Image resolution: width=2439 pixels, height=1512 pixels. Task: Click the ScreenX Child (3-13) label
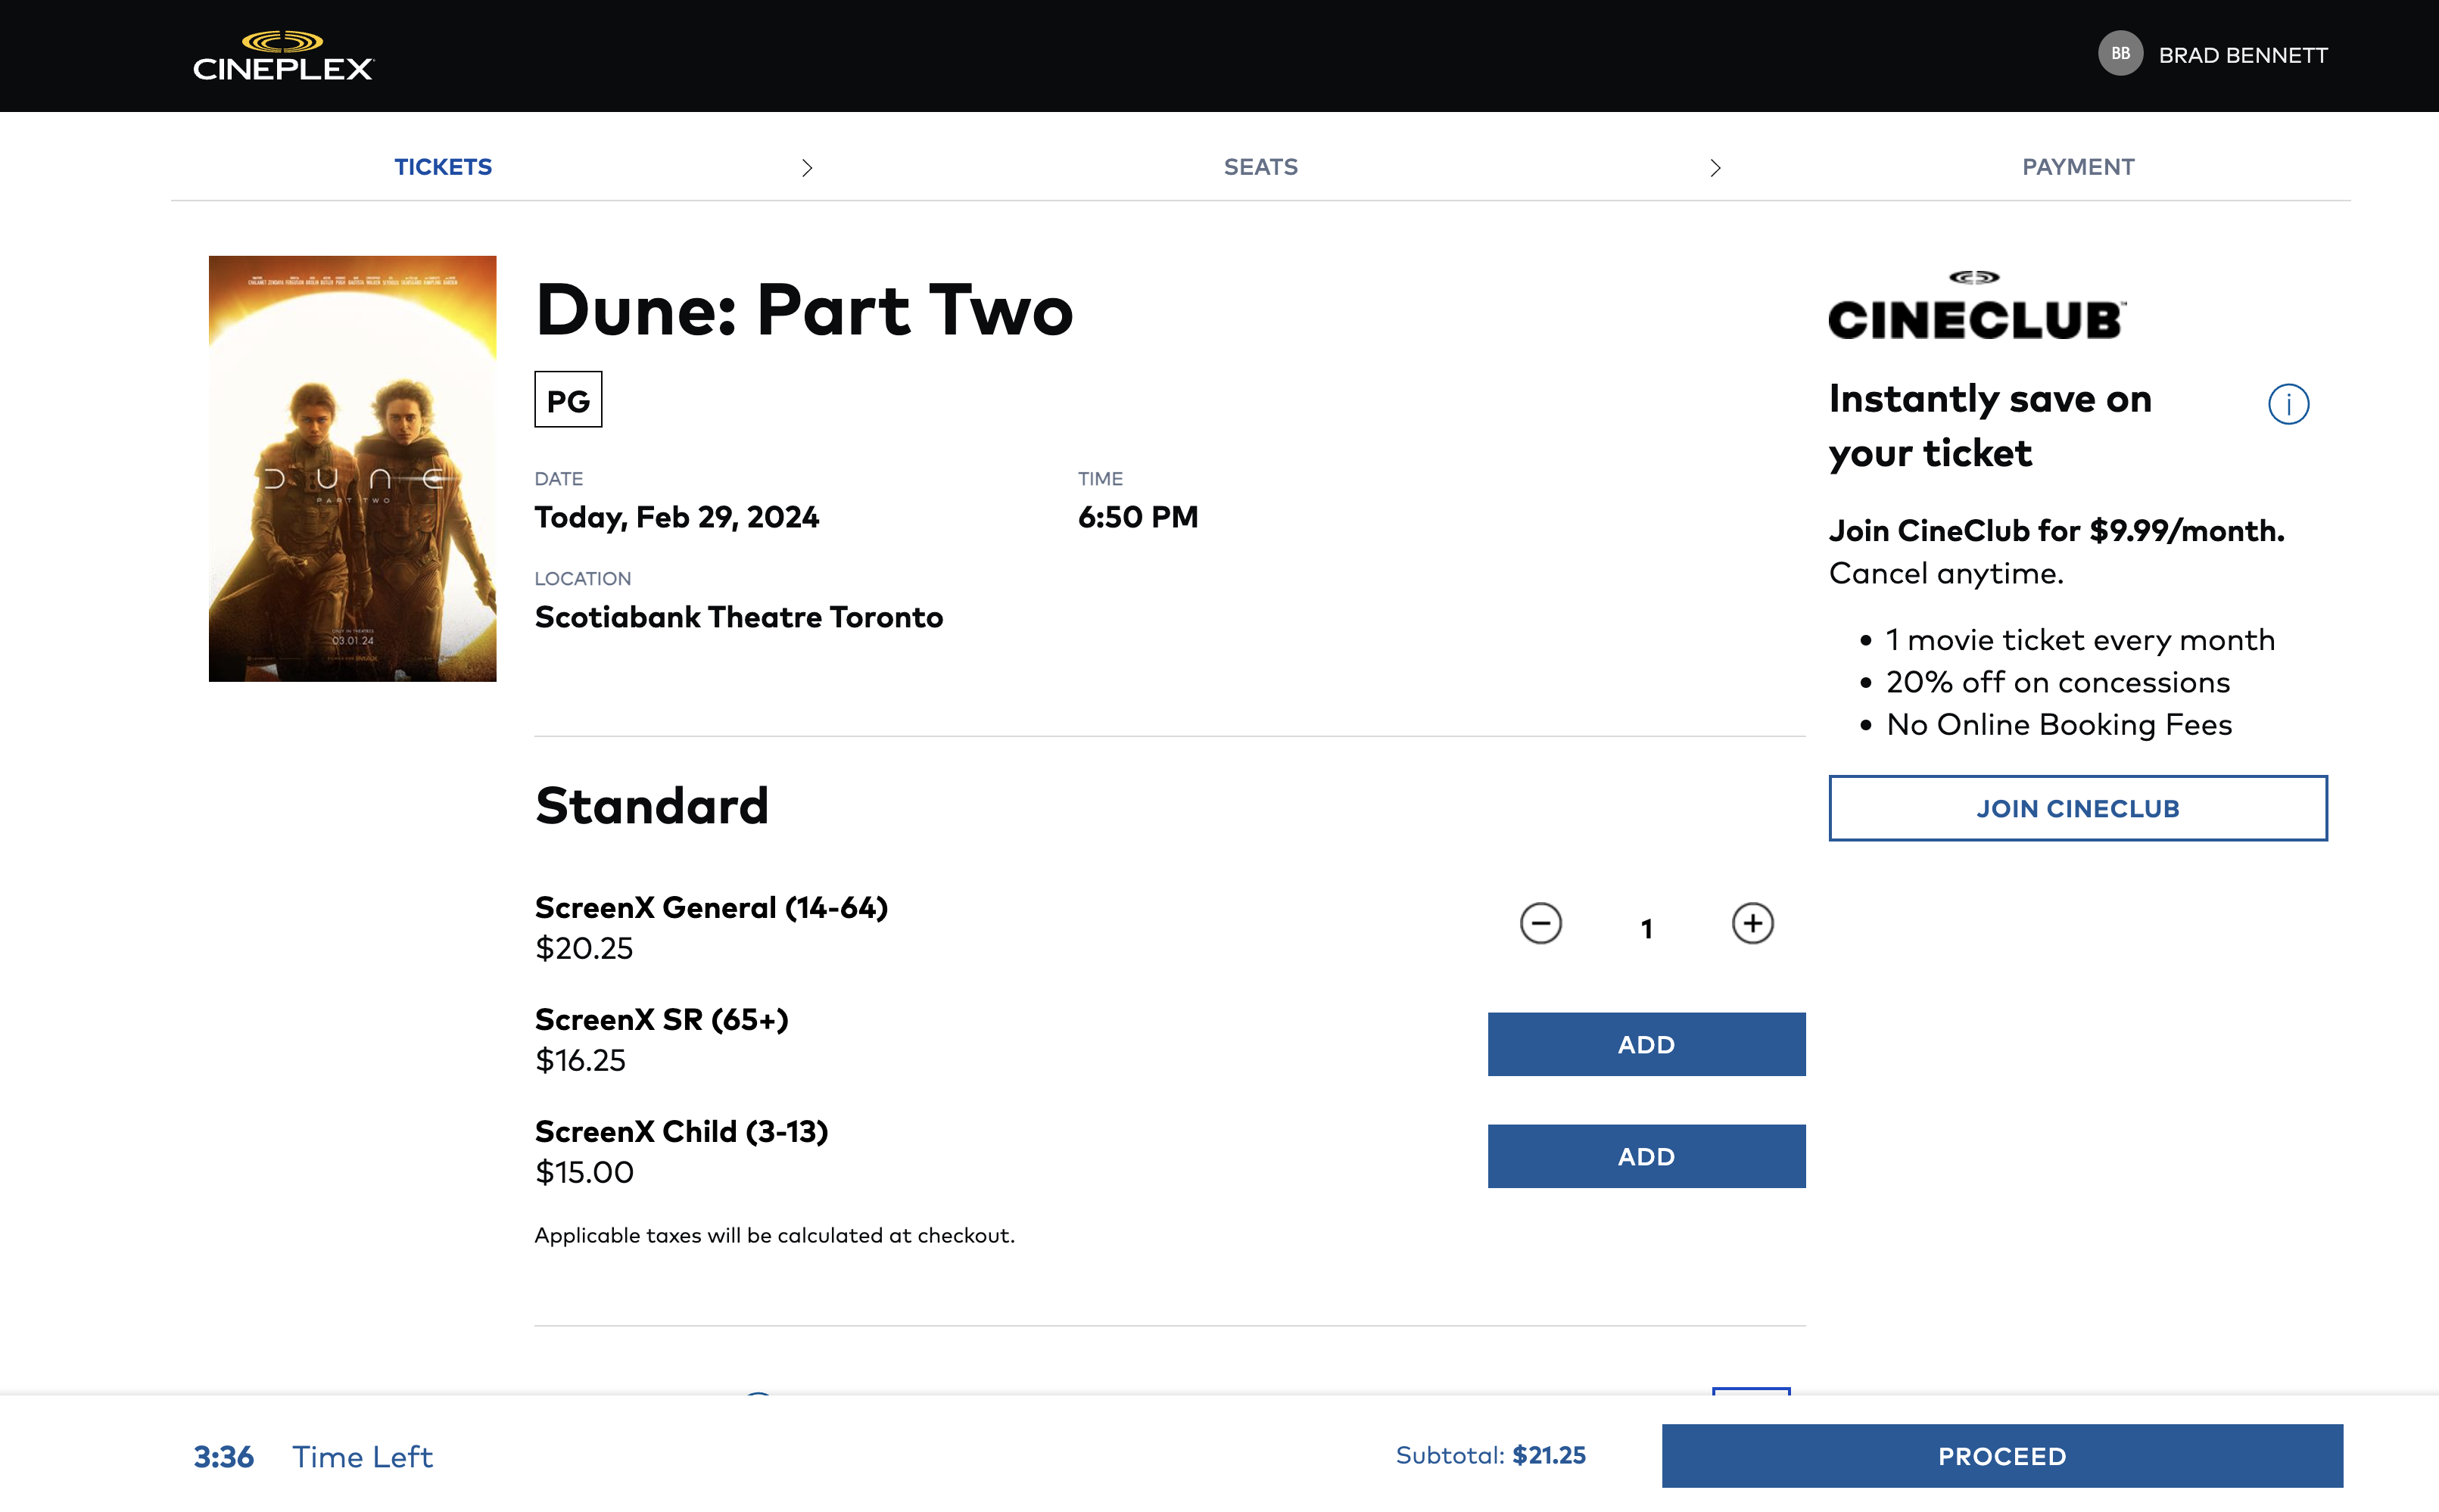click(x=682, y=1131)
